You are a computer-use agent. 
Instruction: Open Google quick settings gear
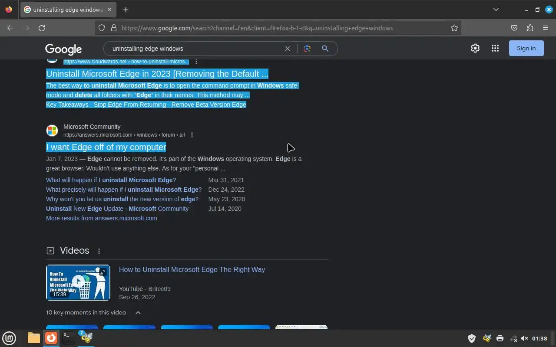pos(475,48)
